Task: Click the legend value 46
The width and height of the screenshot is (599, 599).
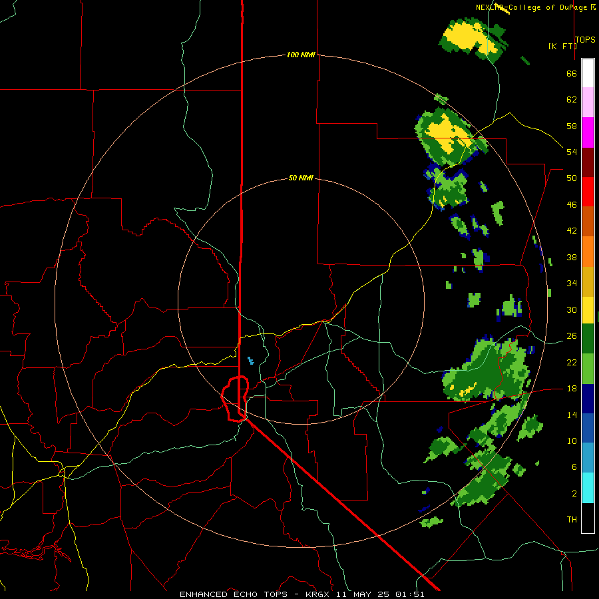Action: pos(572,205)
